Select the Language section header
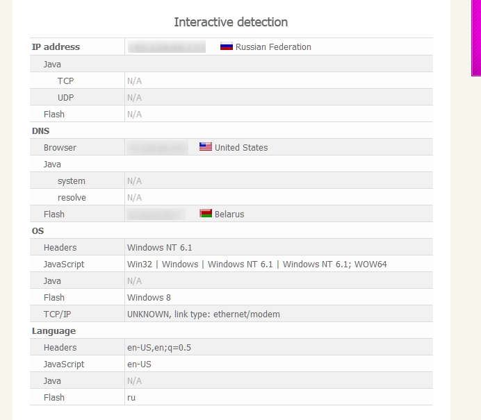Viewport: 481px width, 420px height. tap(54, 331)
